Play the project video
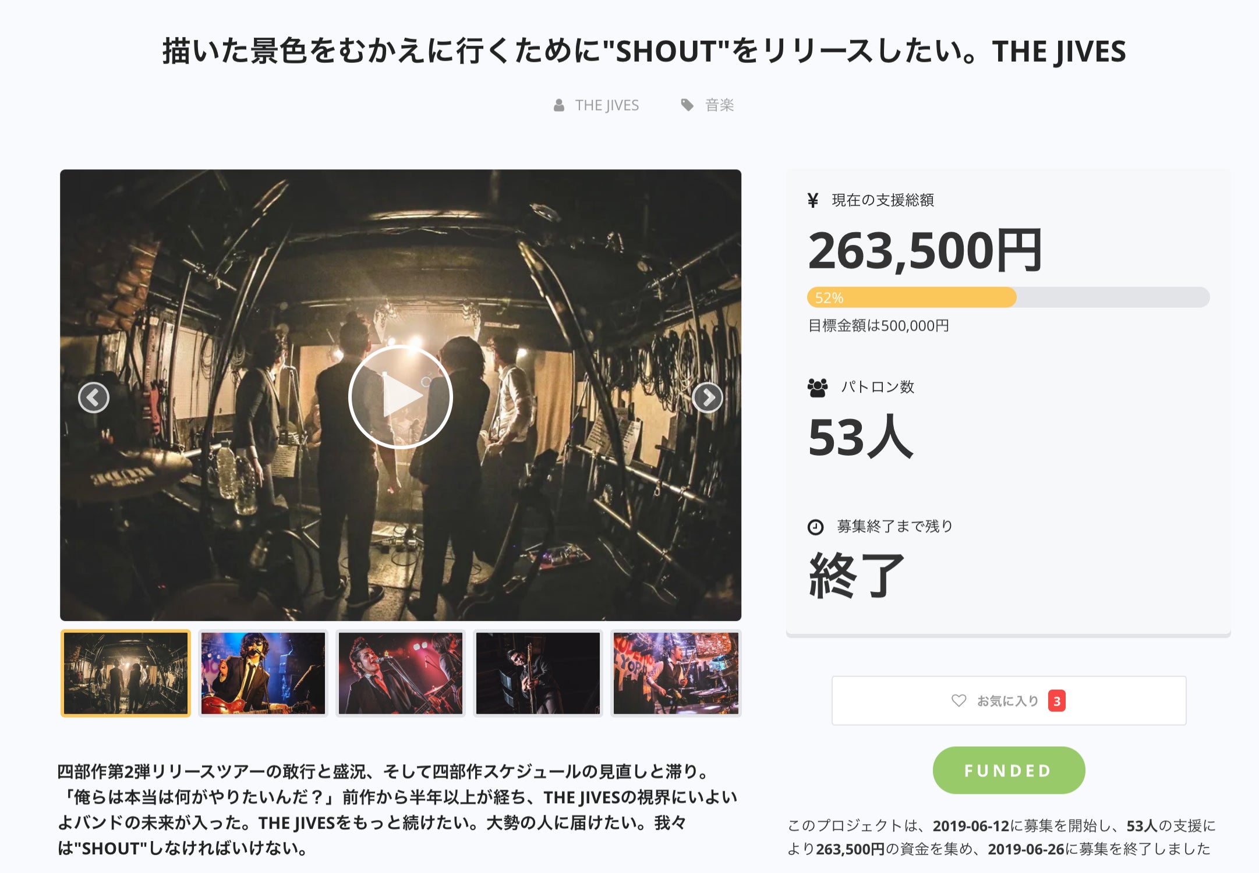 (x=401, y=397)
